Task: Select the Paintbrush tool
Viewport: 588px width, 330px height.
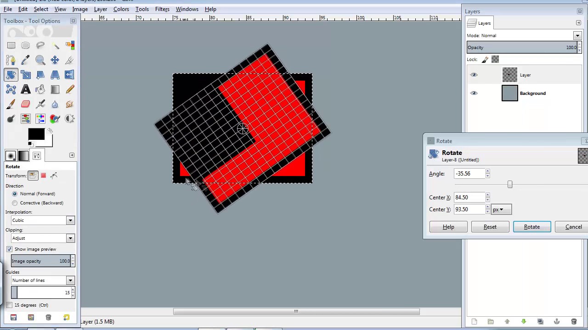Action: tap(11, 104)
